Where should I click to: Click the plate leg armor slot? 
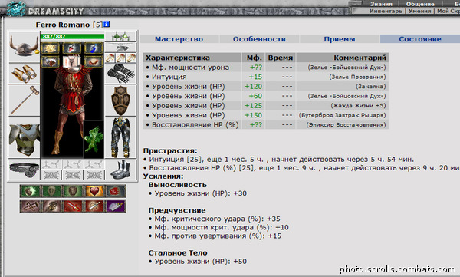click(120, 138)
